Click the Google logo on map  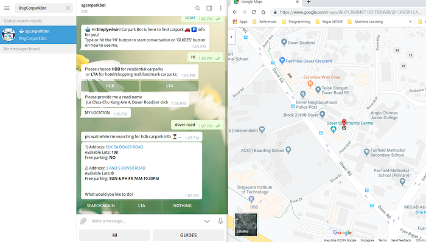tap(342, 232)
